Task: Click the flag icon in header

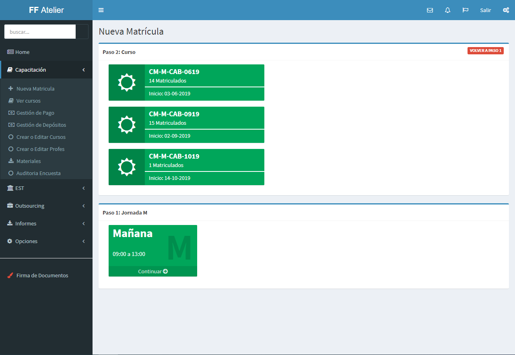Action: [466, 10]
